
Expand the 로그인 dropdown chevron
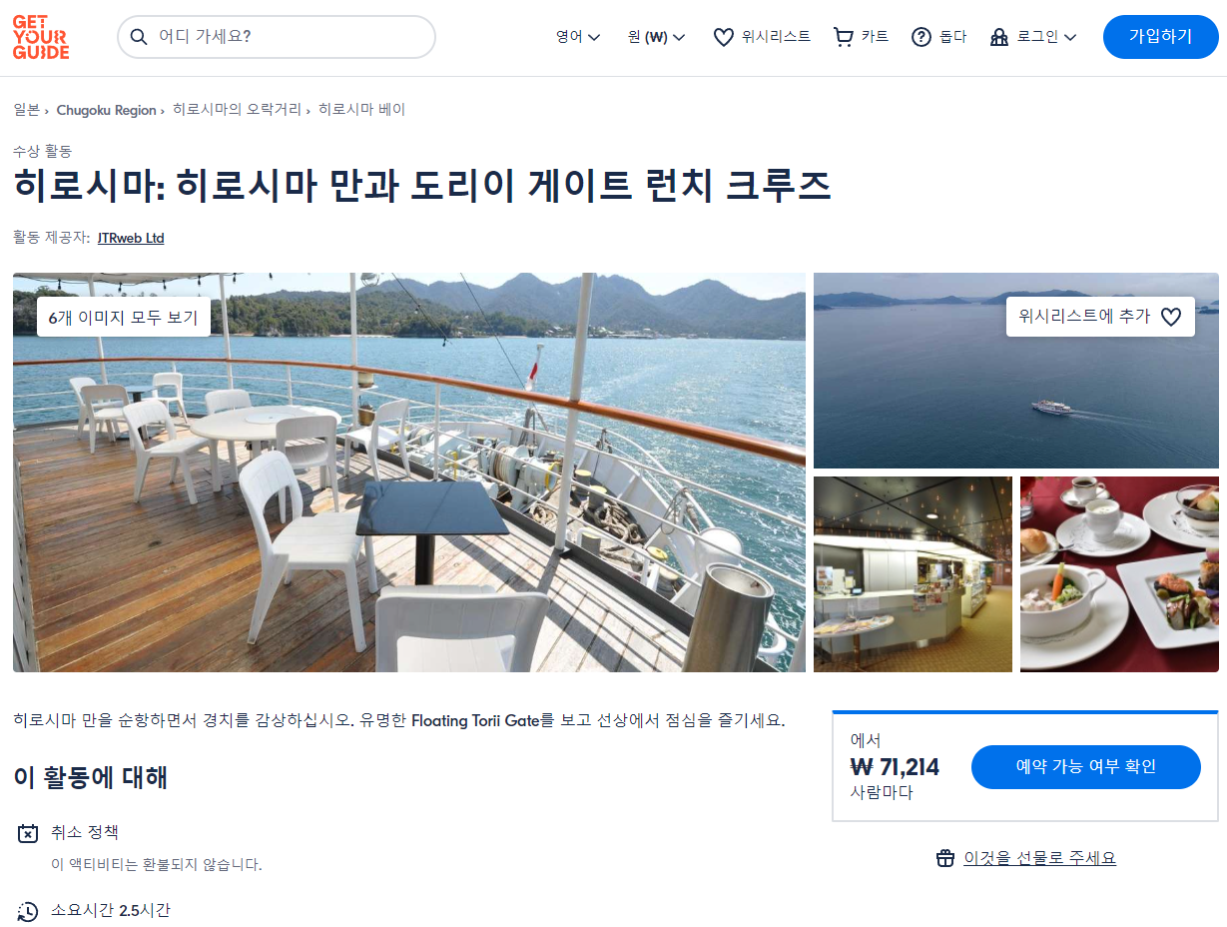1070,38
